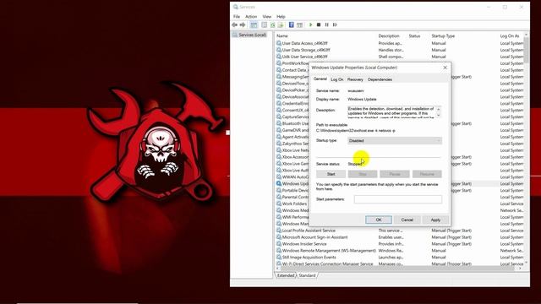Toggle the Show/Hide Action Pane toolbar icon
The width and height of the screenshot is (541, 304).
pos(299,24)
